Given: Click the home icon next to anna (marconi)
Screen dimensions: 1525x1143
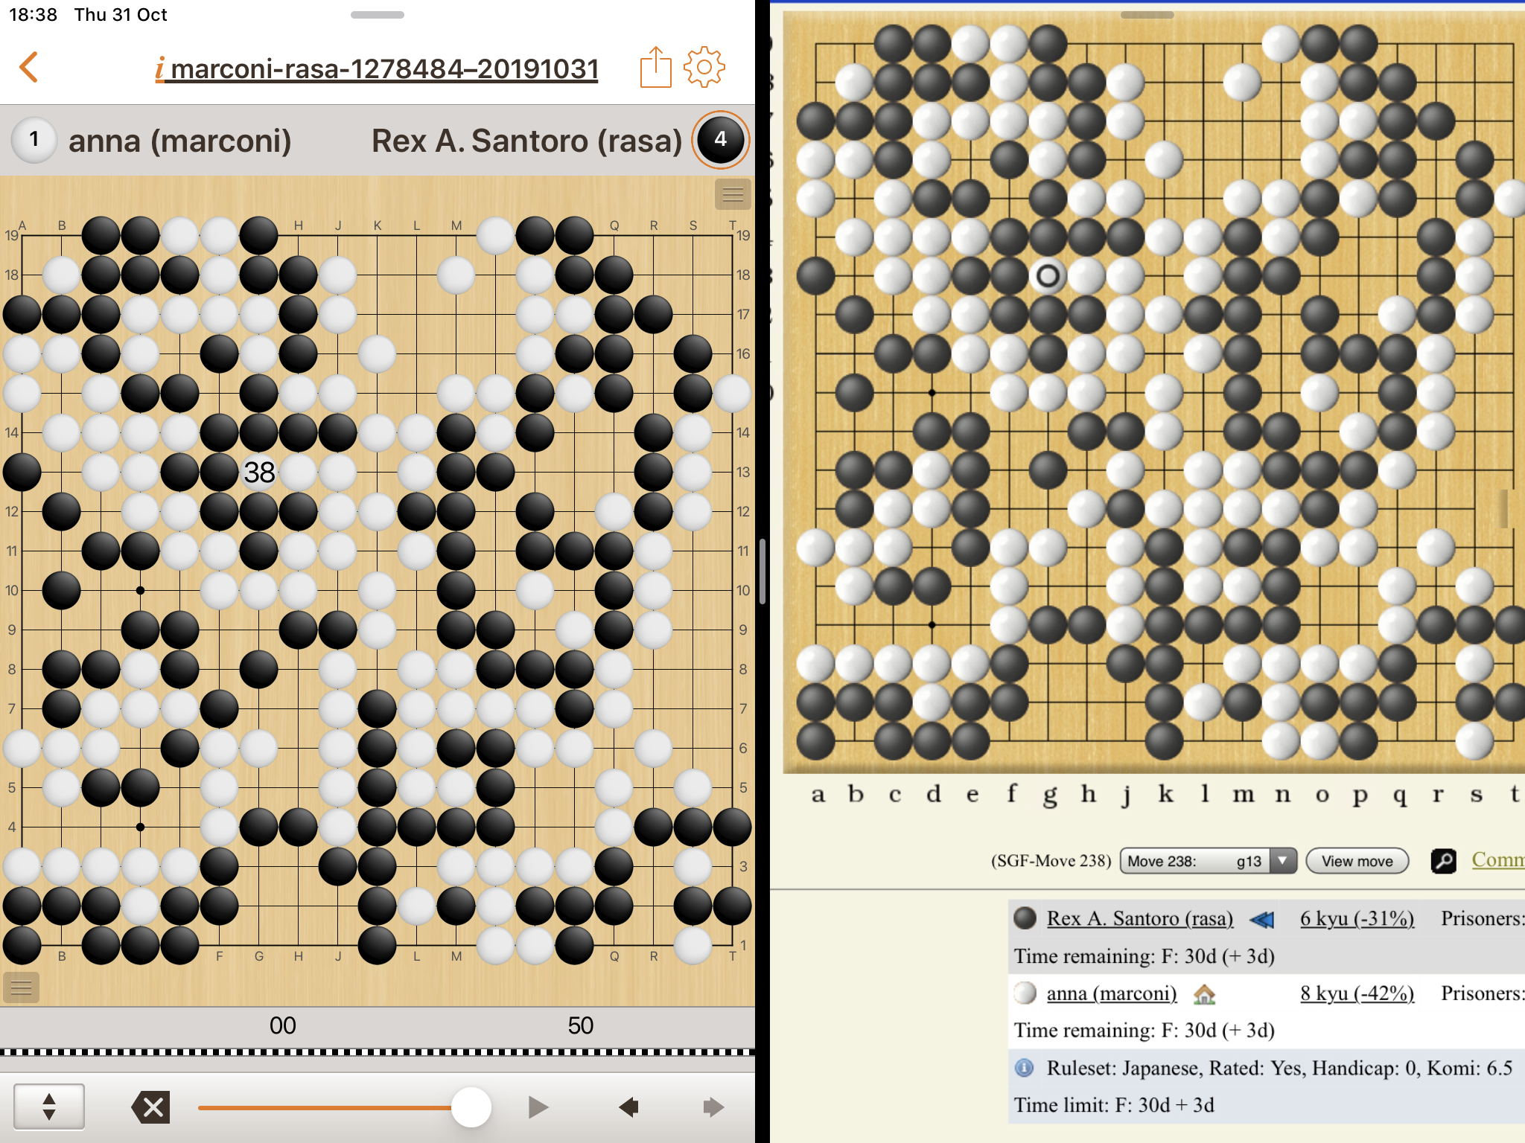Looking at the screenshot, I should point(1204,994).
